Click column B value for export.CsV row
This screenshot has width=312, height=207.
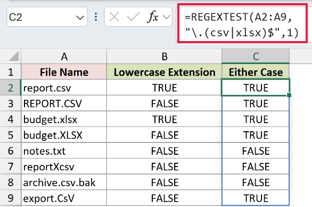click(x=164, y=198)
